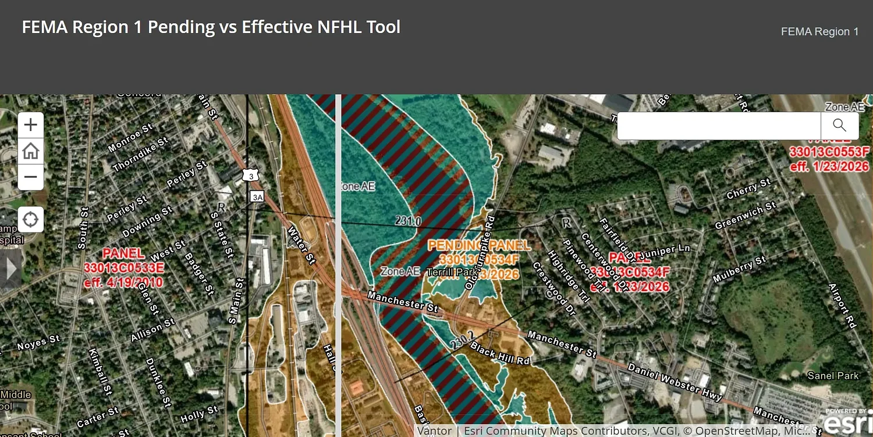
Task: Click the Route 3 highway shield
Action: tap(250, 175)
